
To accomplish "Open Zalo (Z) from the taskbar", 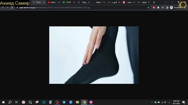I will tap(71, 102).
